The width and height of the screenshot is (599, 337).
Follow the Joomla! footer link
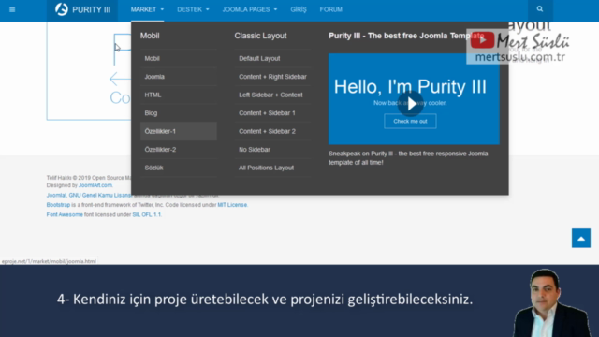pos(56,196)
